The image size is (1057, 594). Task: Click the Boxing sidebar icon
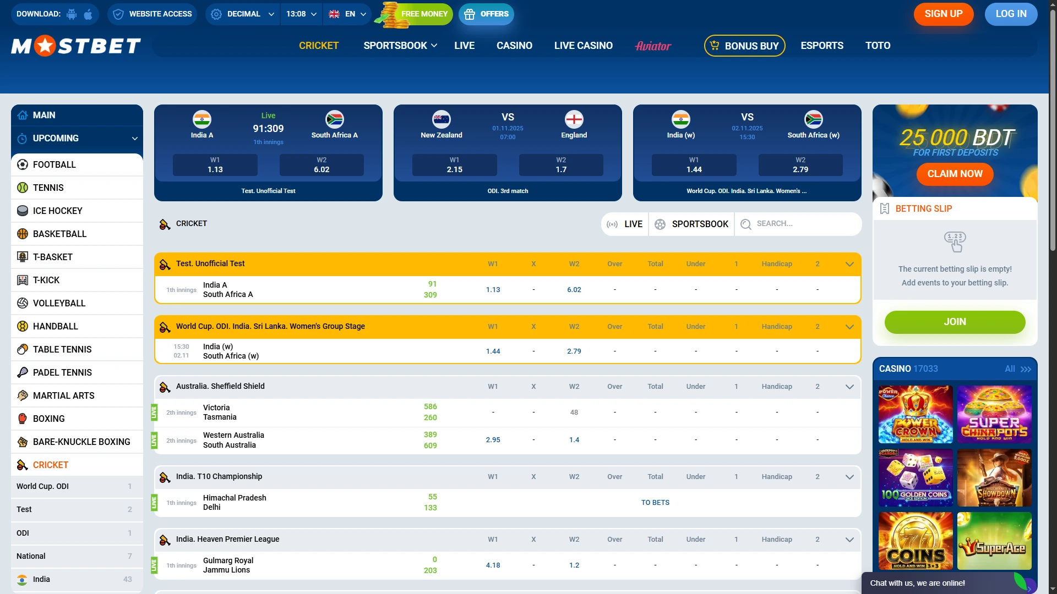22,419
